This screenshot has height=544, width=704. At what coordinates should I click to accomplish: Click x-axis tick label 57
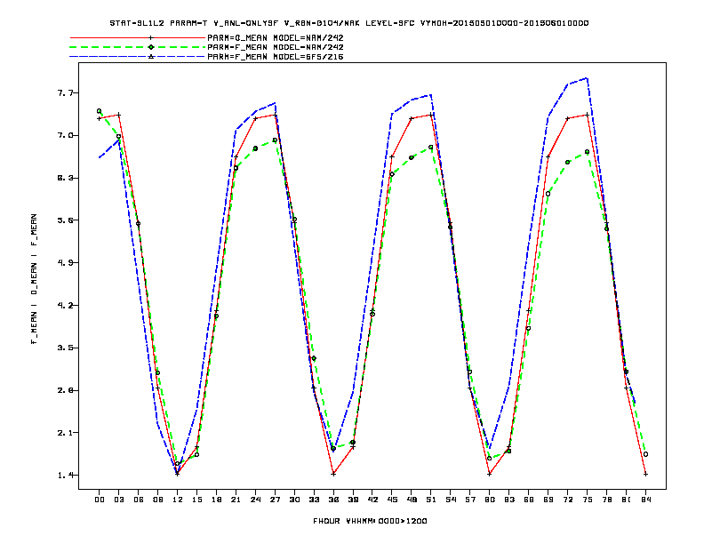pyautogui.click(x=470, y=500)
